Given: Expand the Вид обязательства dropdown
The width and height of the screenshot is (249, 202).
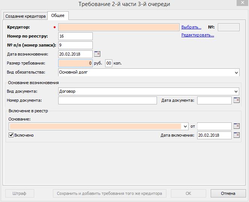Looking at the screenshot, I should [x=236, y=72].
